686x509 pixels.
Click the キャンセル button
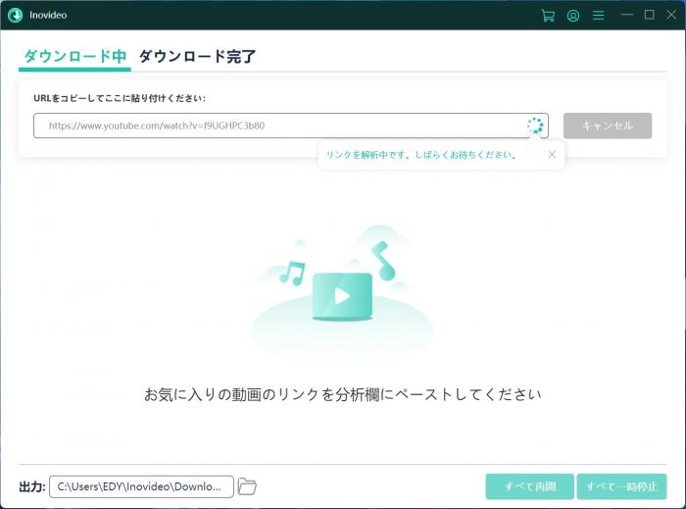(x=608, y=126)
